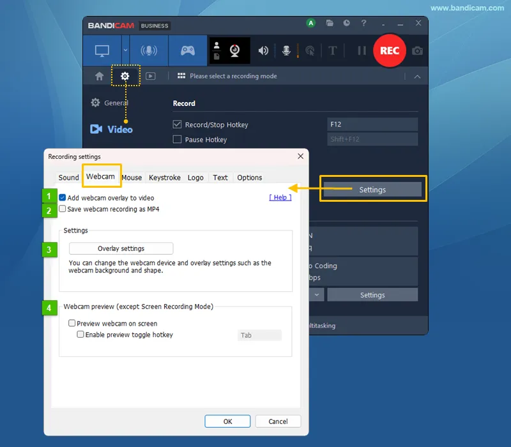Click the Shift+F12 hotkey field
Screen dimensions: 511x447
(x=372, y=139)
